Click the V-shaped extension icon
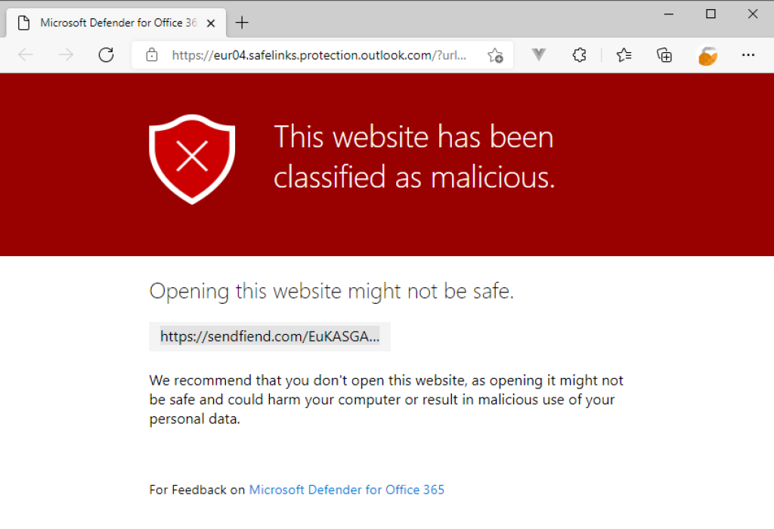The width and height of the screenshot is (774, 529). point(537,54)
